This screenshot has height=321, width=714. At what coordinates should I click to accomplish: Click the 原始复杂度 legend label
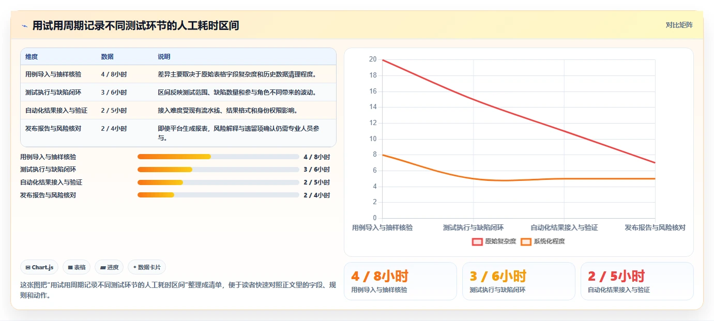[500, 241]
